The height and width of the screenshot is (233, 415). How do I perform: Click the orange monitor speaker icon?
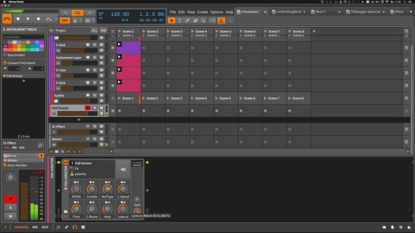pos(41,155)
